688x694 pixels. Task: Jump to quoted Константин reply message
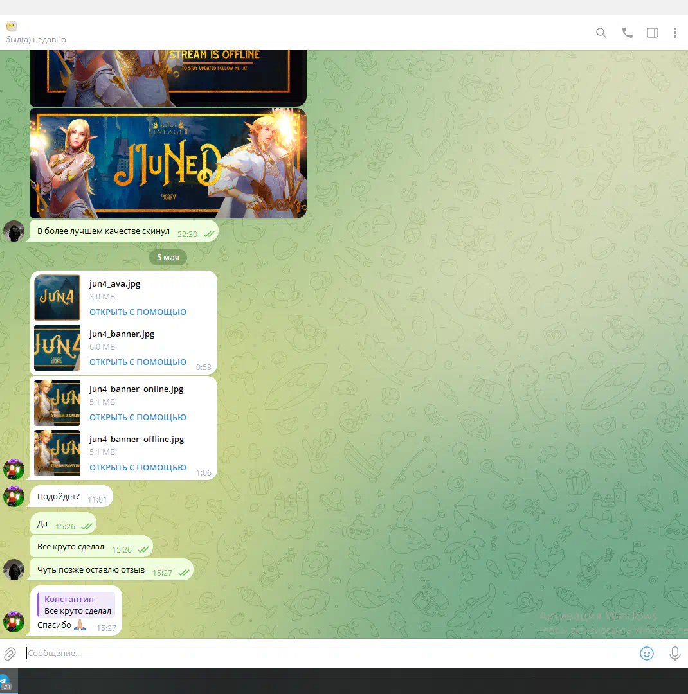[x=77, y=605]
